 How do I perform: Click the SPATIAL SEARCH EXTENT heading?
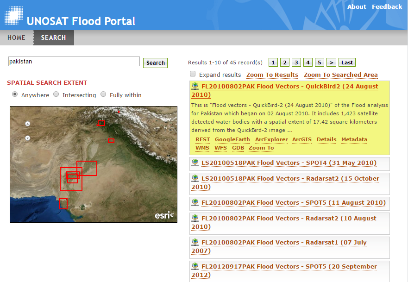click(47, 83)
